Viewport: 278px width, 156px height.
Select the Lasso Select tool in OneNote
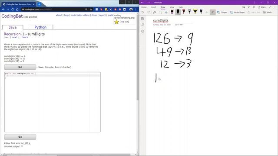click(x=160, y=12)
